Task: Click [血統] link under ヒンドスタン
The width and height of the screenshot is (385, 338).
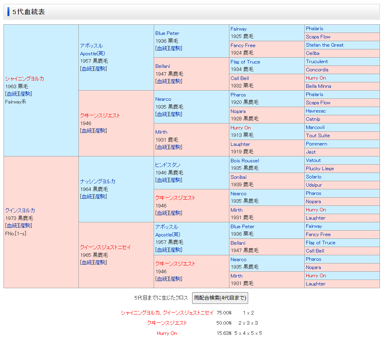Action: 162,180
